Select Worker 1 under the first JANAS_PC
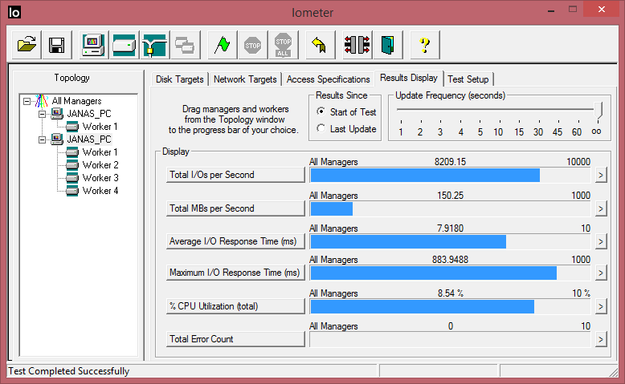This screenshot has height=384, width=625. (x=100, y=127)
